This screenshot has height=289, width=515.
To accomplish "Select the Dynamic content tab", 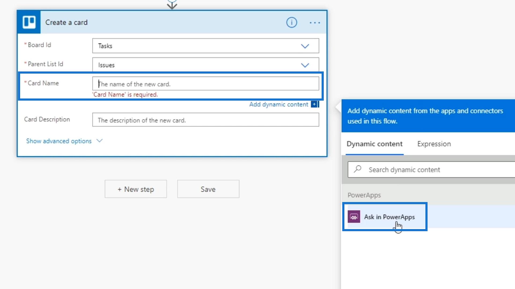I will 374,144.
